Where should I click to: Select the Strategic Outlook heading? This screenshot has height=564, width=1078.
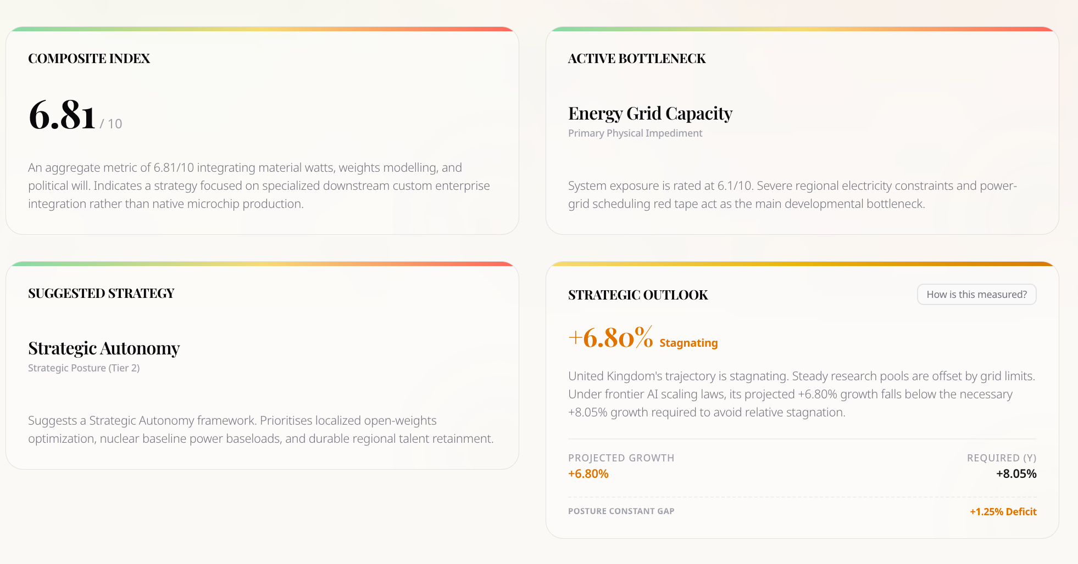point(638,295)
